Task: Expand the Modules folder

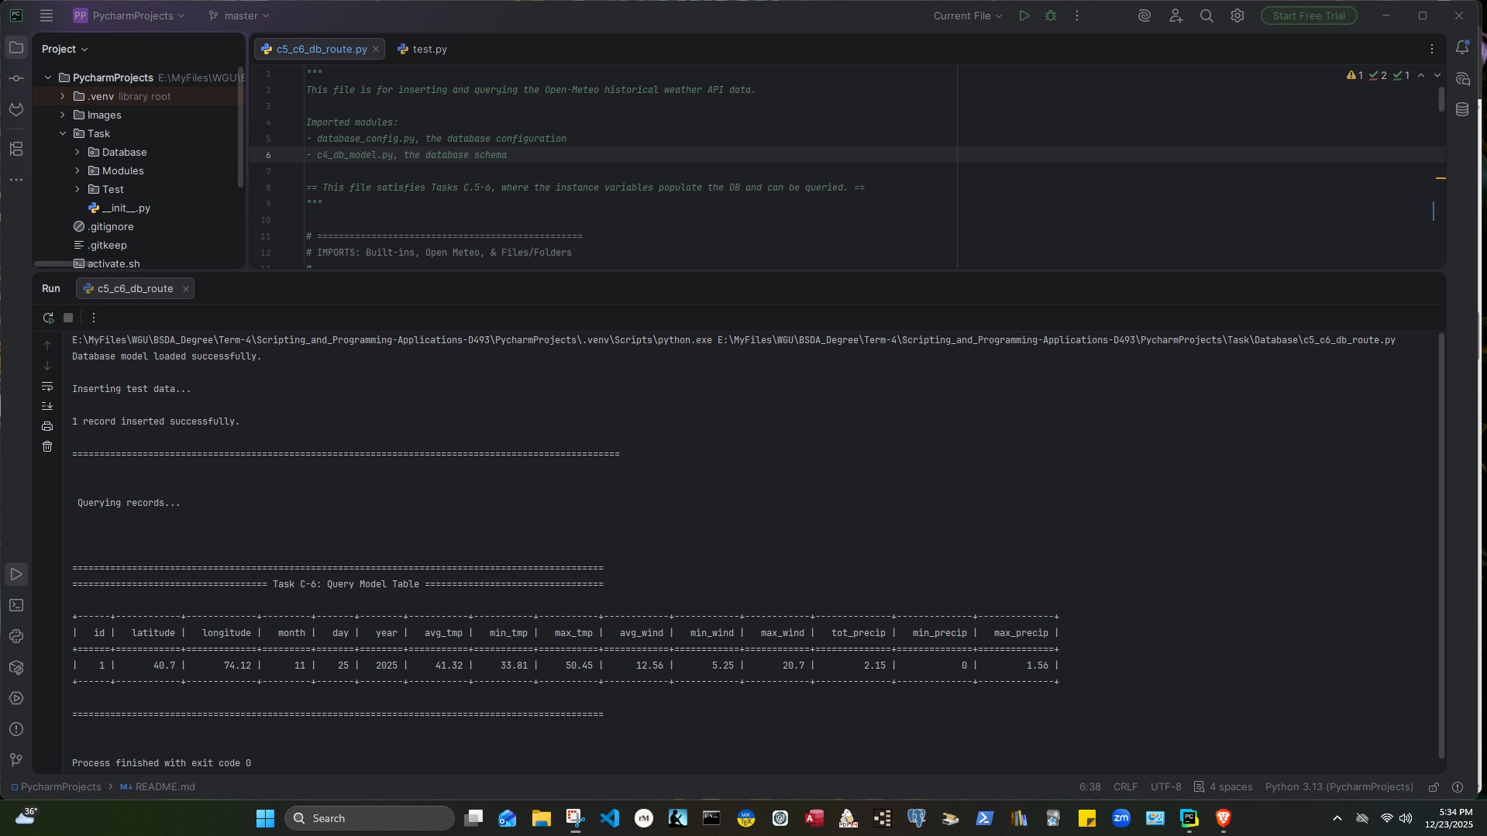Action: coord(77,170)
